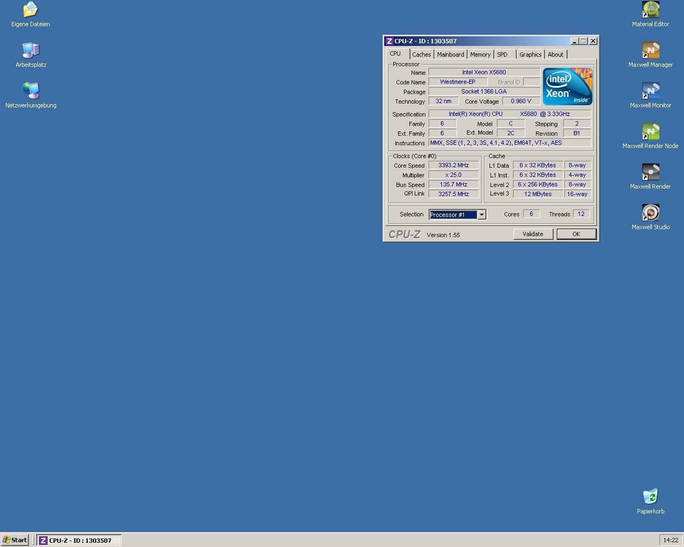The image size is (684, 547).
Task: Switch to the SPD tab
Action: tap(504, 54)
